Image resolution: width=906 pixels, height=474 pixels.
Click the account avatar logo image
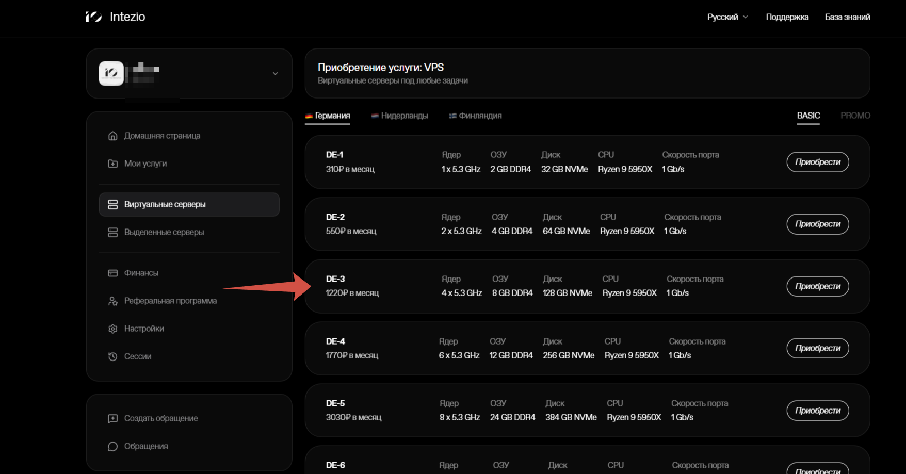point(111,73)
